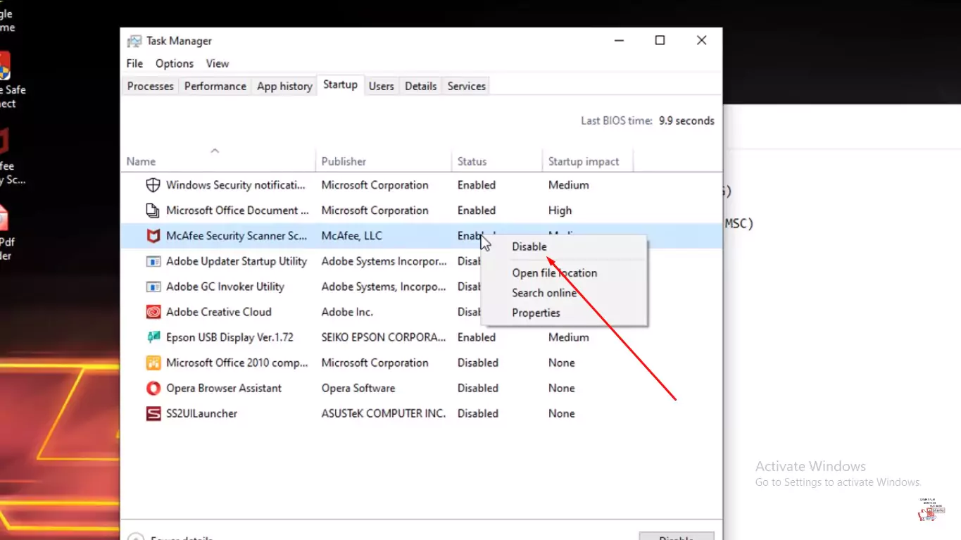
Task: Click the McAfee, LLC publisher cell
Action: 352,236
